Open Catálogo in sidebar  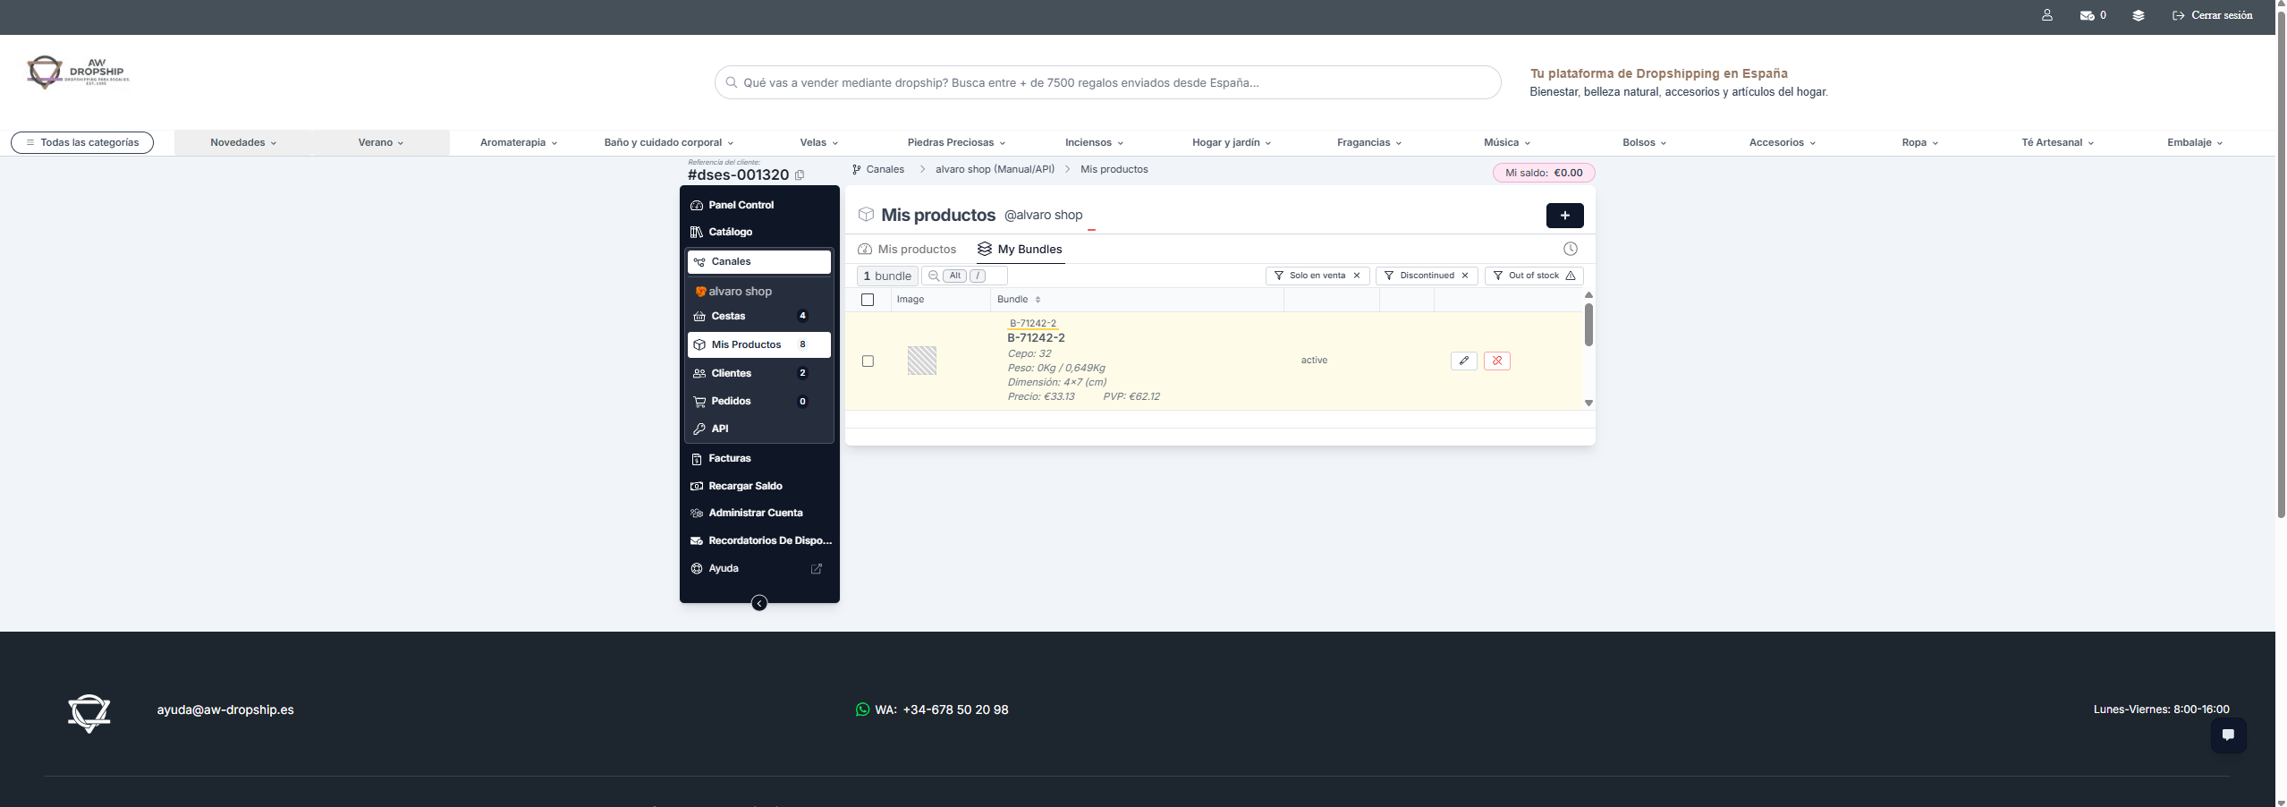click(759, 232)
